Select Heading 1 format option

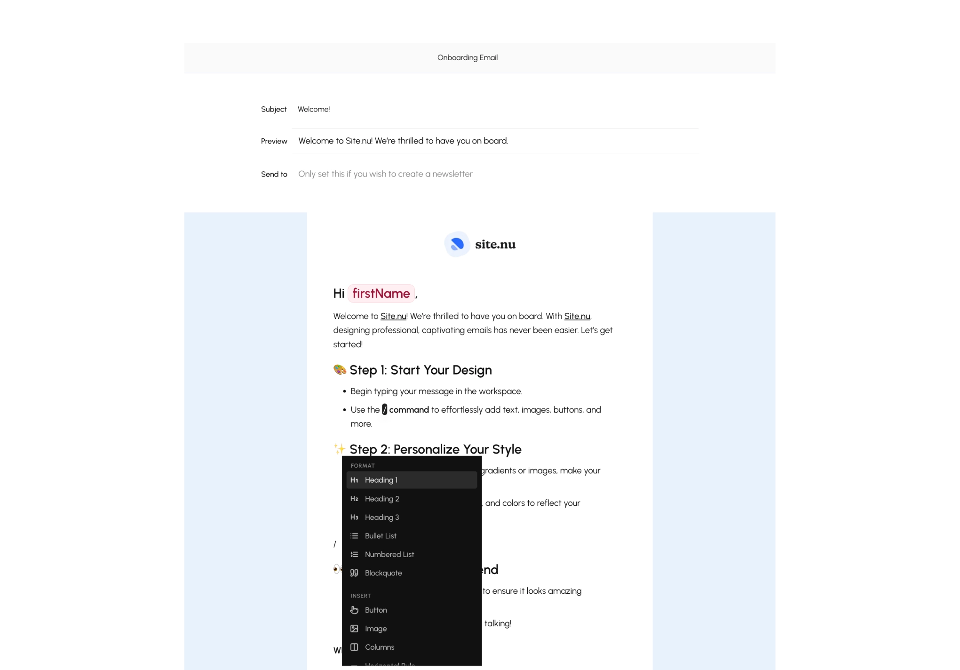(412, 479)
